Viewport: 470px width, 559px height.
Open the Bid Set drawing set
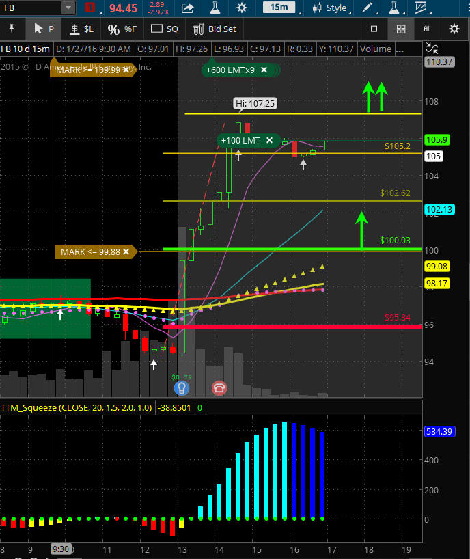[215, 29]
